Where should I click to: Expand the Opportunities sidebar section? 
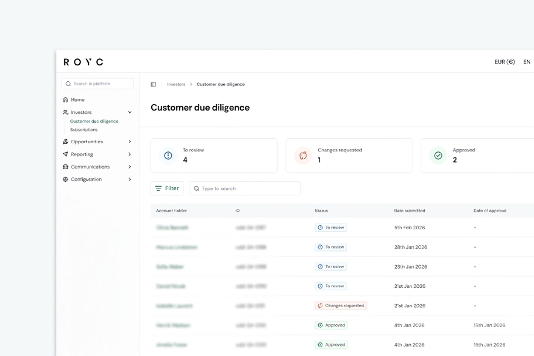point(130,142)
